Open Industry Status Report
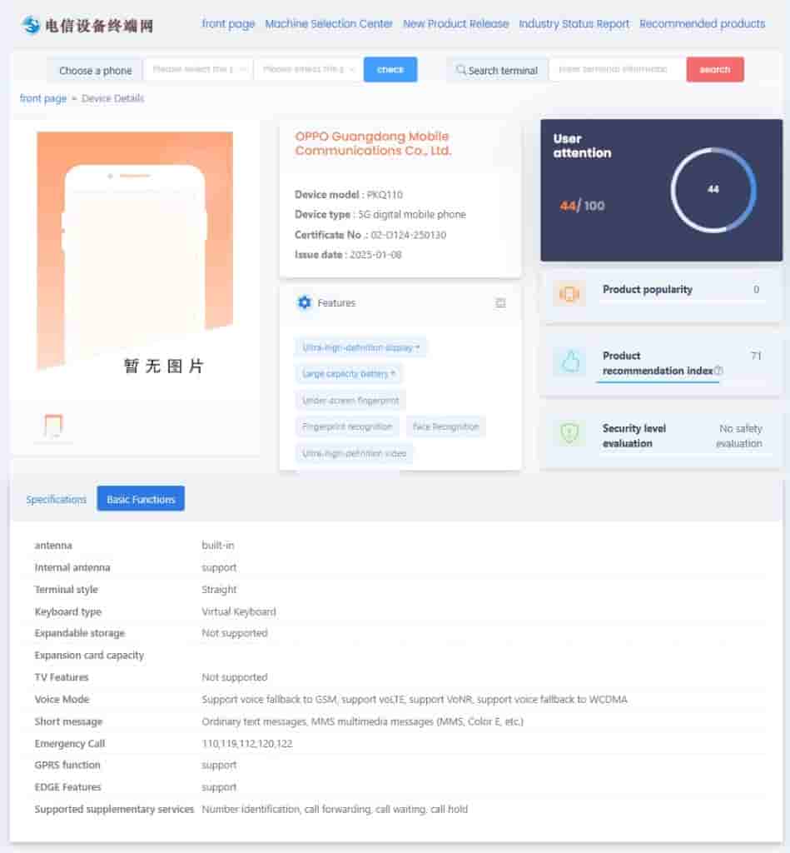Viewport: 790px width, 853px height. point(574,24)
